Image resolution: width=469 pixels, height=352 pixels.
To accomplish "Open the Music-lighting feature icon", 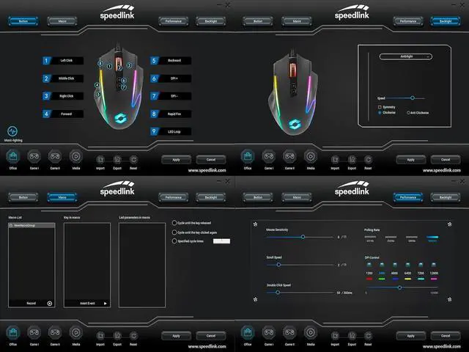I will 12,131.
